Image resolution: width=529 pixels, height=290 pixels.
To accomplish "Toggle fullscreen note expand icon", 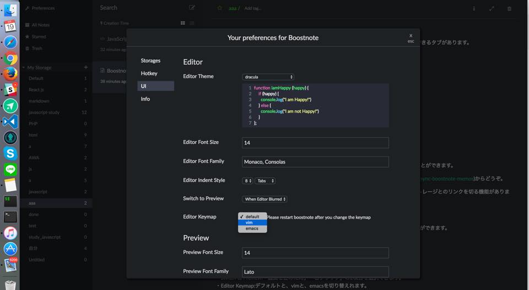I will [x=492, y=8].
